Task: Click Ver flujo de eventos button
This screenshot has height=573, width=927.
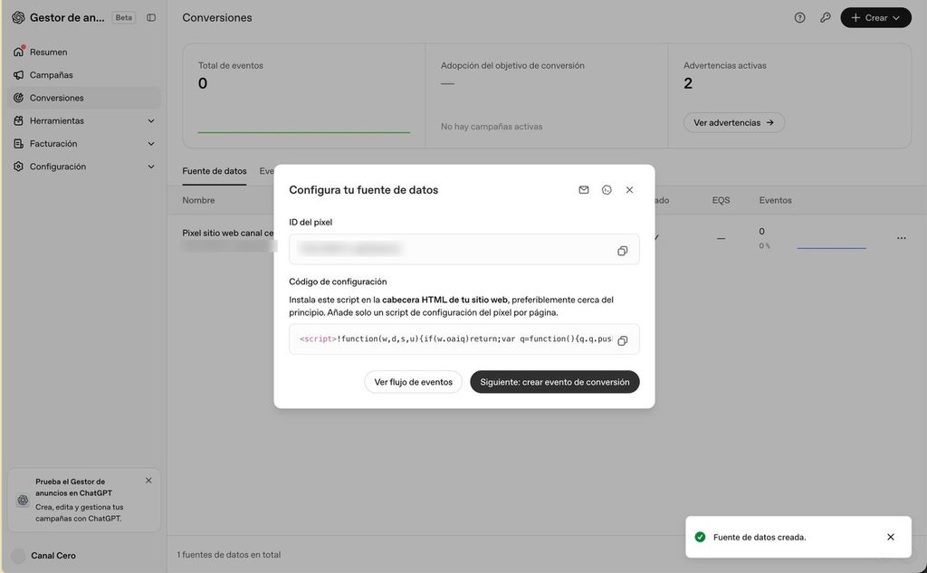Action: pyautogui.click(x=413, y=382)
